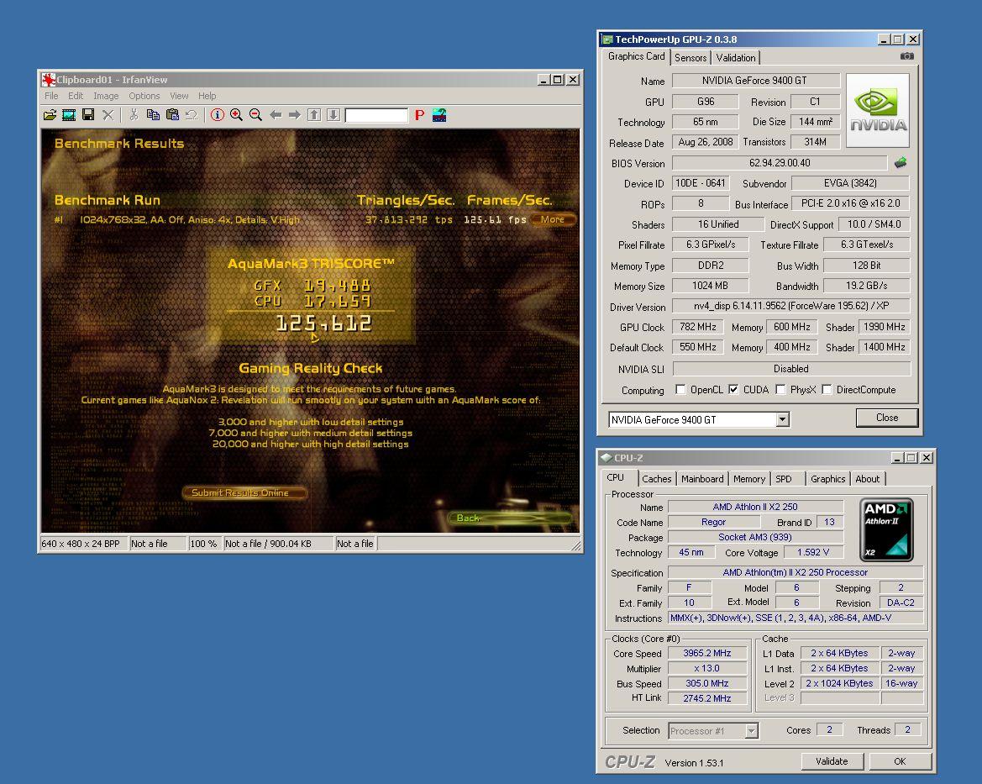Toggle the DirectCompute checkbox
This screenshot has width=982, height=784.
(x=827, y=390)
